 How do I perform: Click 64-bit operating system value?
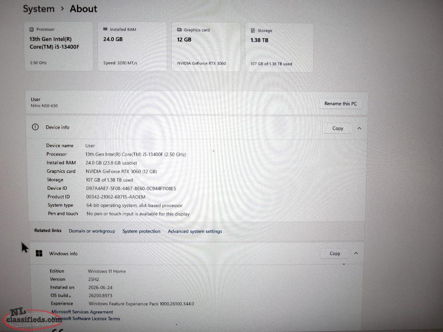click(135, 205)
